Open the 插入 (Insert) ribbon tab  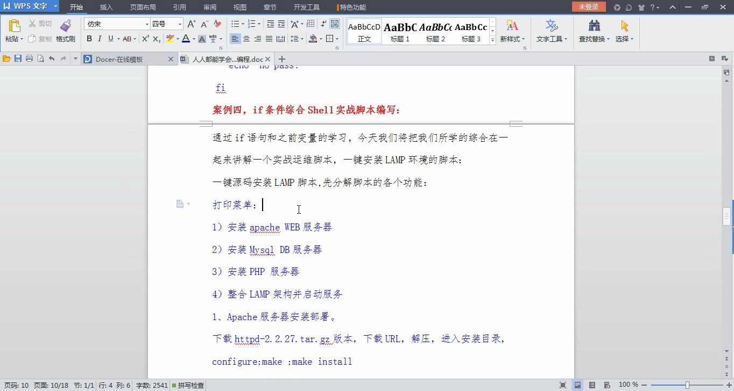click(x=107, y=8)
